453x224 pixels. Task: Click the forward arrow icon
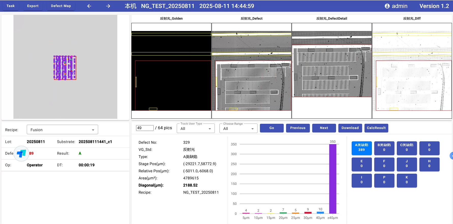[108, 6]
